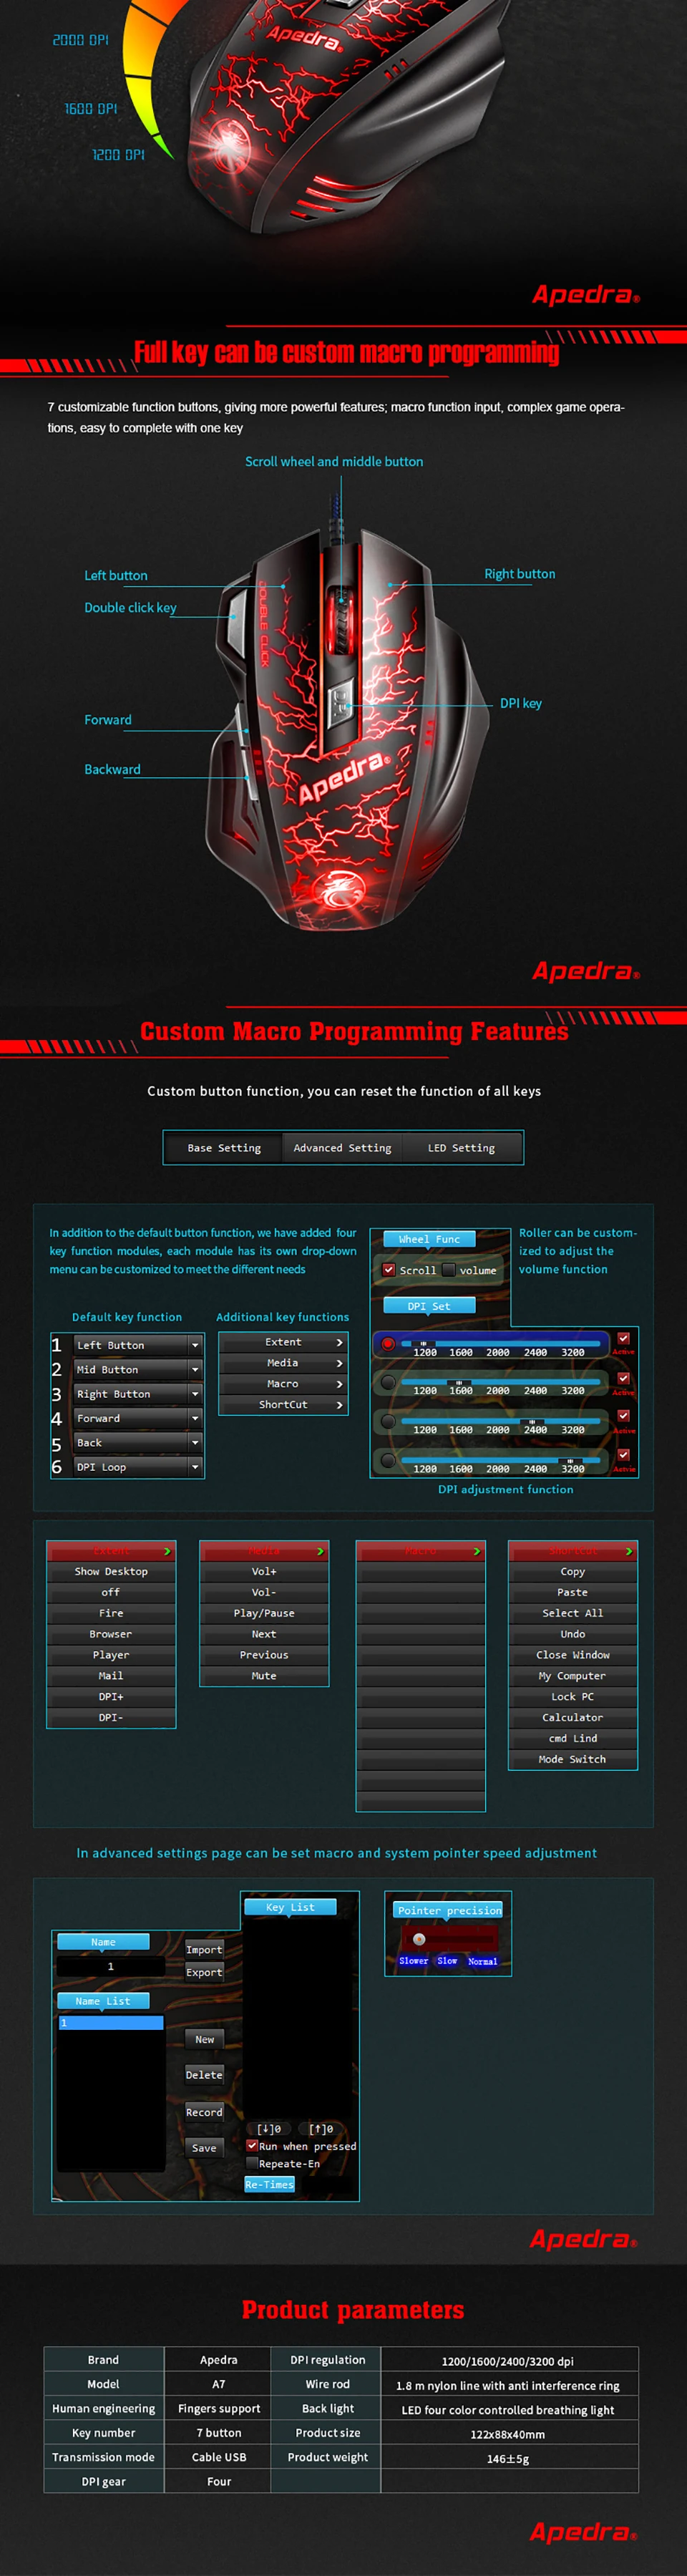The image size is (687, 2576).
Task: Choose Show Desktop from the Extent list
Action: (111, 1572)
